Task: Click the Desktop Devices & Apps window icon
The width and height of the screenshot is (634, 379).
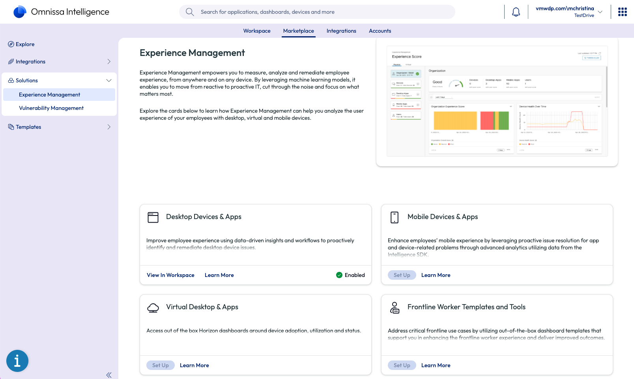Action: pos(153,217)
